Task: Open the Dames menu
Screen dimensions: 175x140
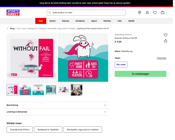Action: (66, 21)
